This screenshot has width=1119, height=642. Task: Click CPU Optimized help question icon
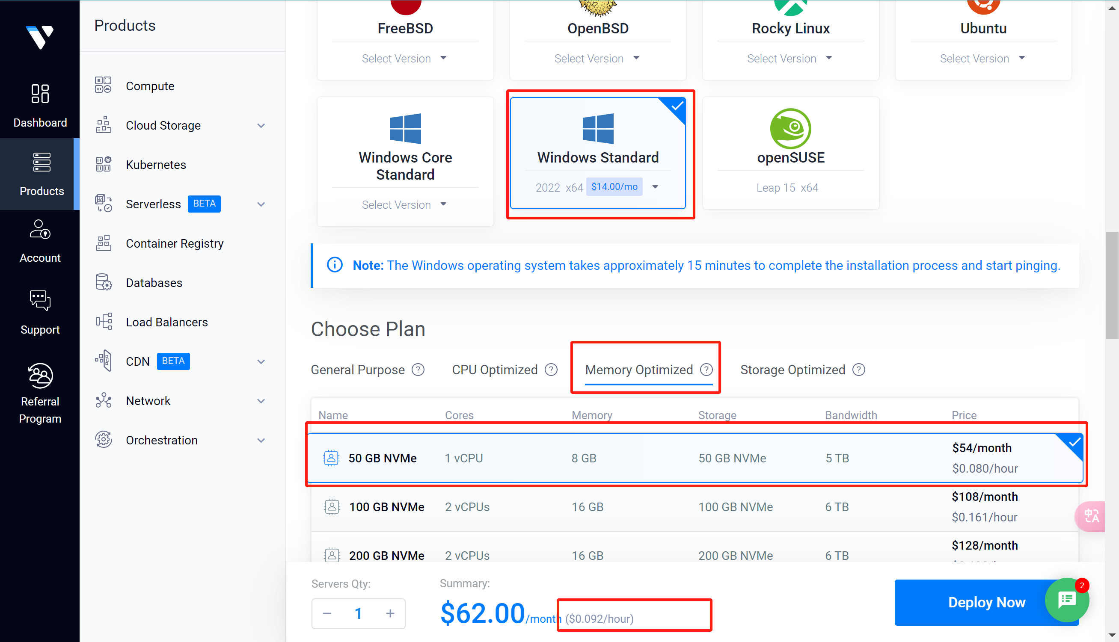[551, 370]
